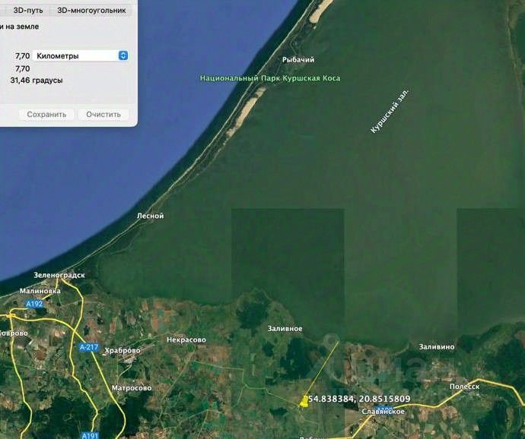The image size is (525, 439).
Task: Click the Рыбачий map label
Action: (x=298, y=60)
